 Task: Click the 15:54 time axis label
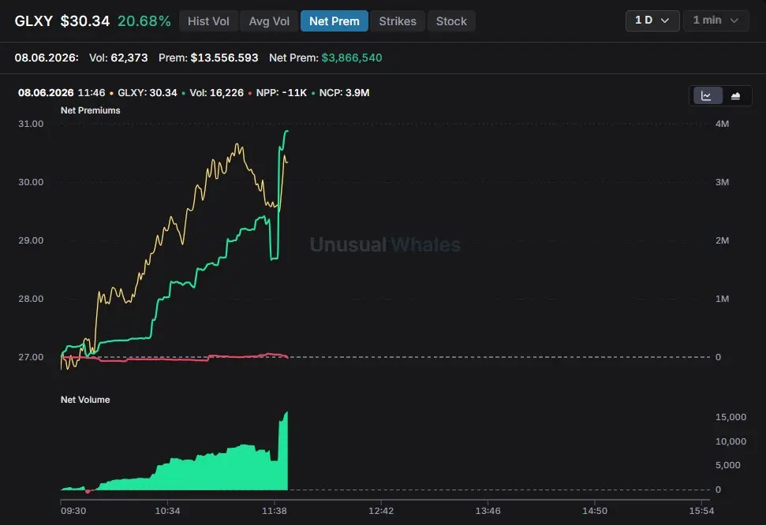[701, 511]
